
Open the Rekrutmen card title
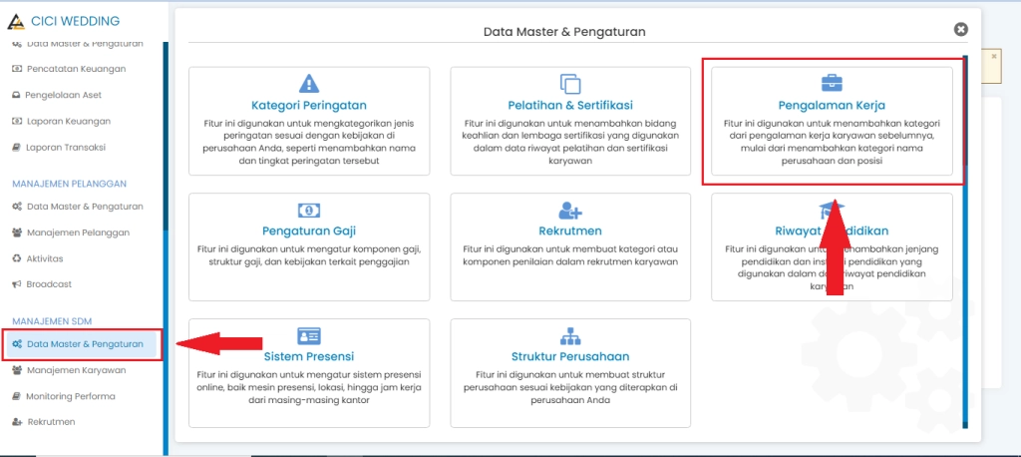pos(570,230)
